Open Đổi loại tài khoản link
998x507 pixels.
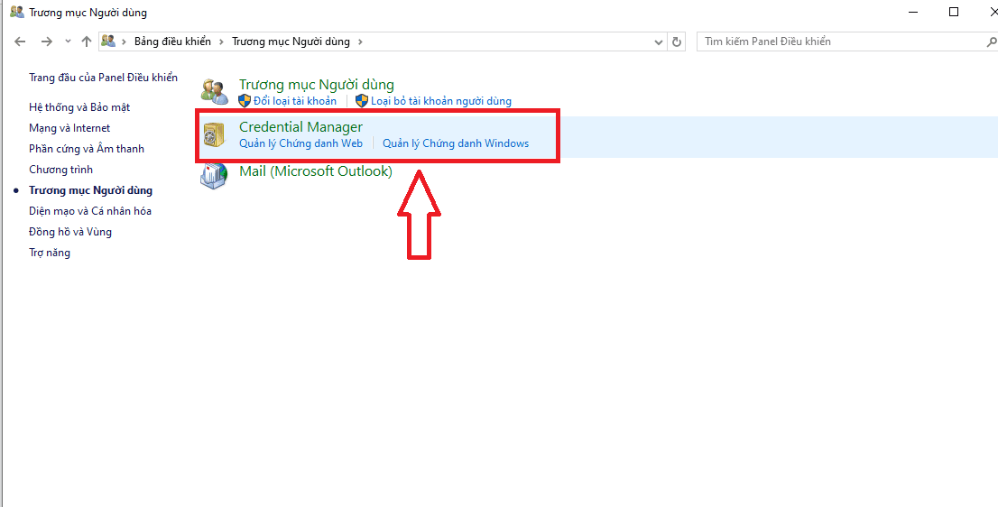295,101
